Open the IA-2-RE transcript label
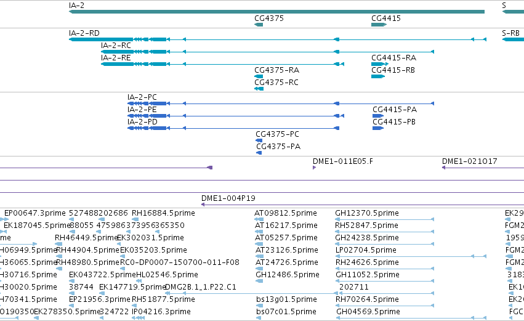Screen dimensions: 524x321 click(116, 58)
